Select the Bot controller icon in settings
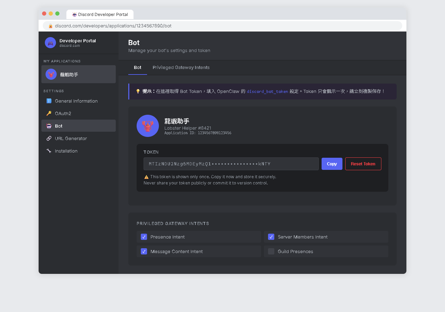Image resolution: width=445 pixels, height=312 pixels. pyautogui.click(x=49, y=126)
